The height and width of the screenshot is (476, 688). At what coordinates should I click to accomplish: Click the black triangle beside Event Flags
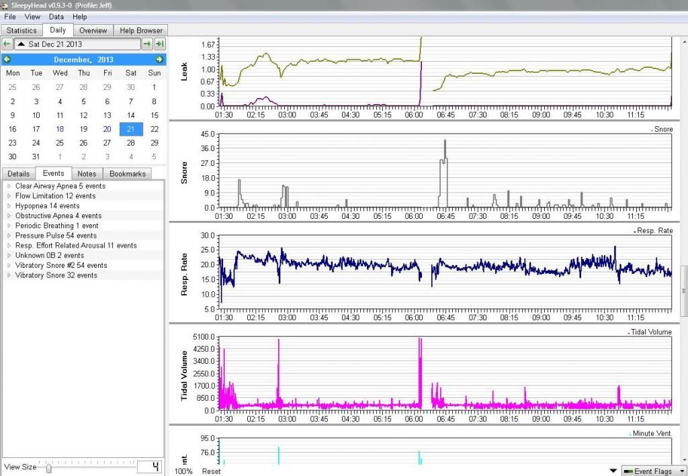613,471
